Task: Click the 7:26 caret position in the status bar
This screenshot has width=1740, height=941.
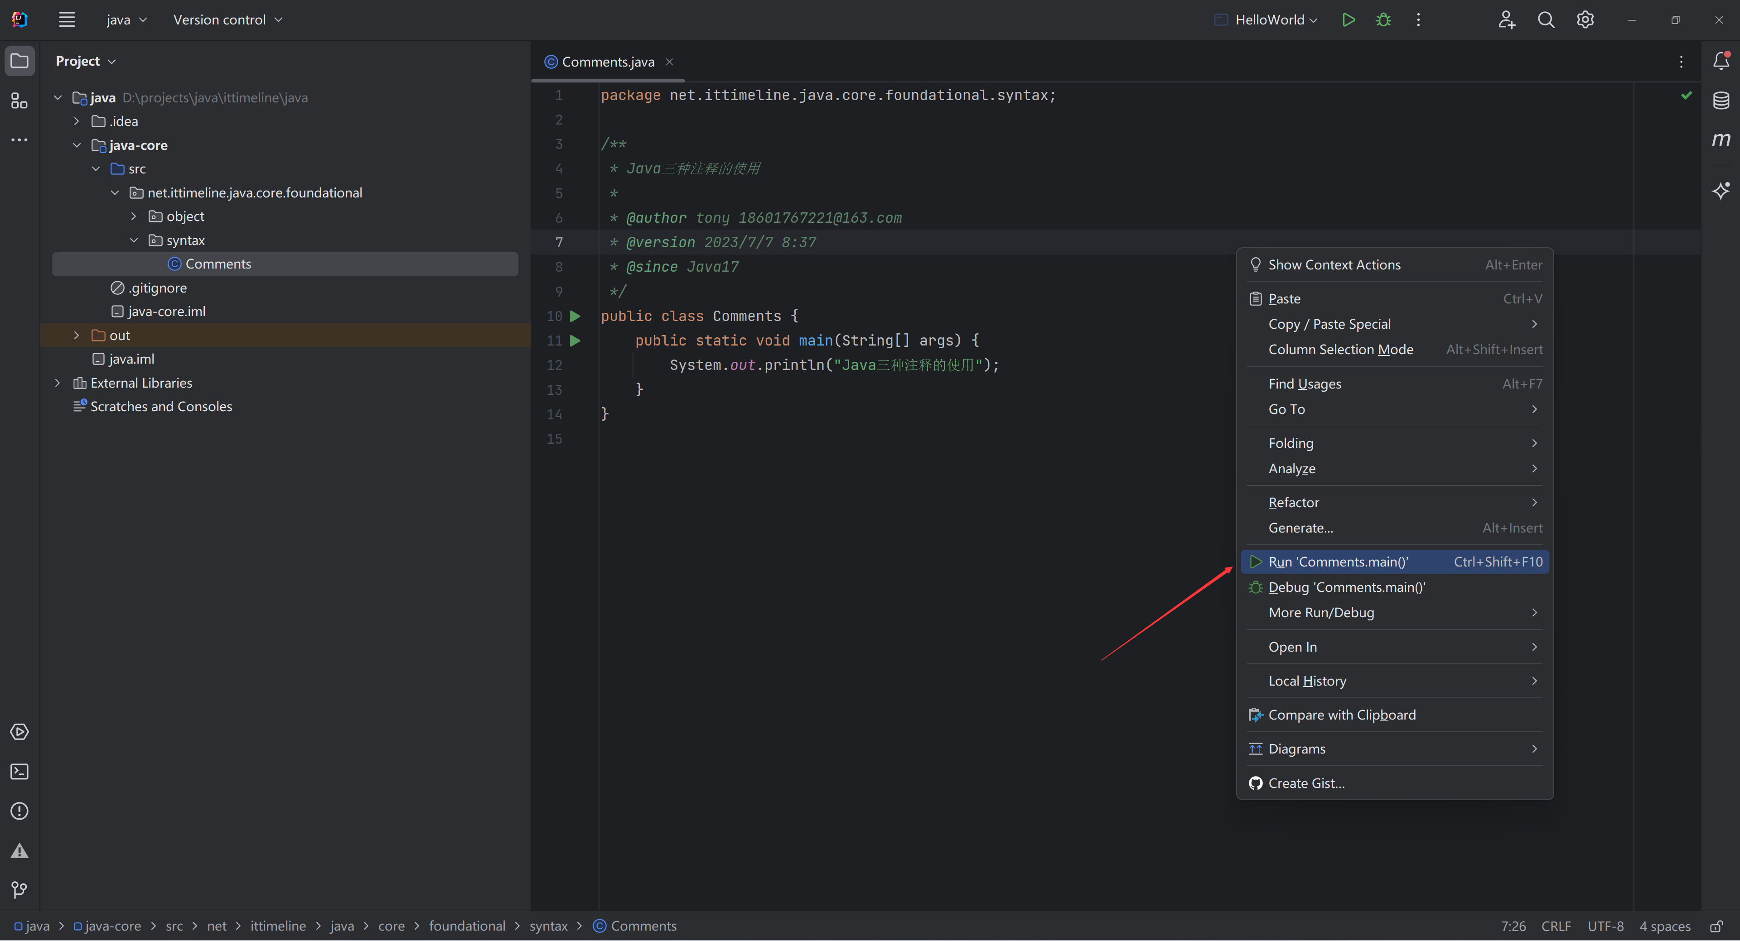Action: (x=1513, y=926)
